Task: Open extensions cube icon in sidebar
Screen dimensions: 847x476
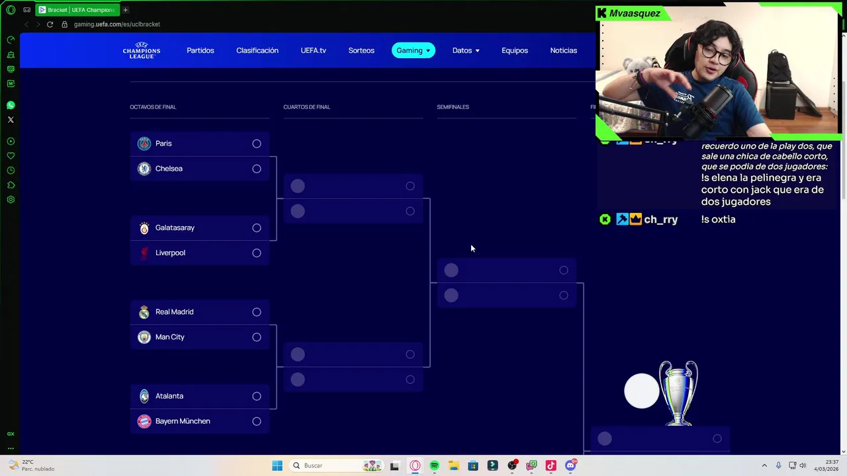Action: tap(11, 185)
